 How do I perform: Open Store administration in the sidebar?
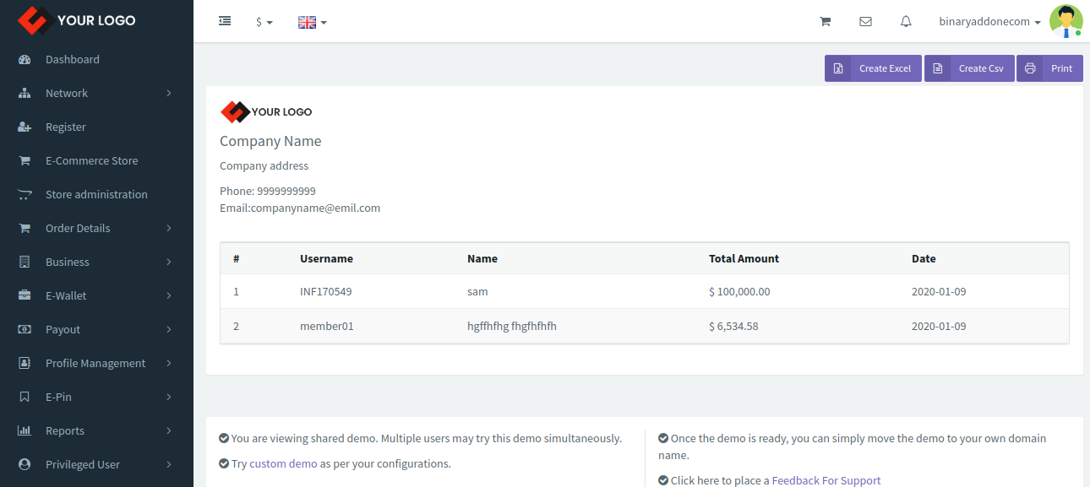pos(96,194)
